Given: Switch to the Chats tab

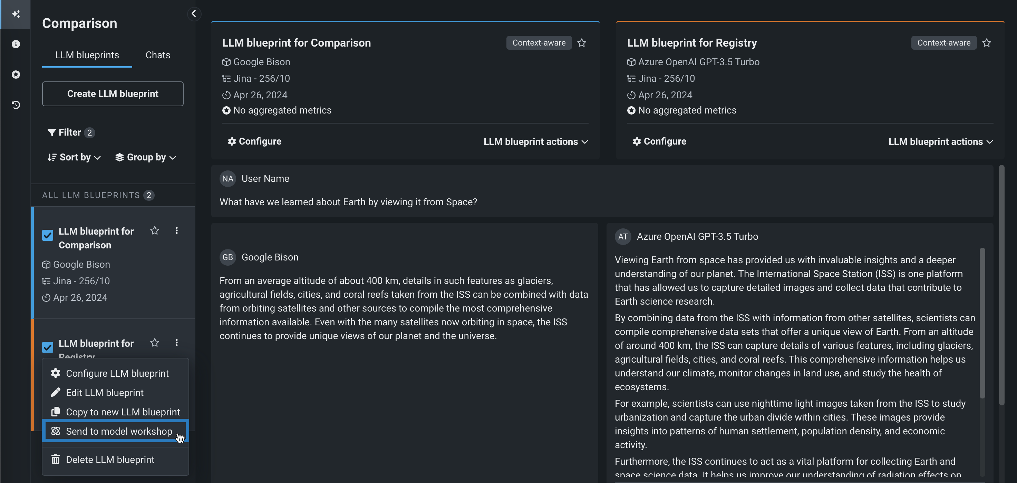Looking at the screenshot, I should point(157,55).
